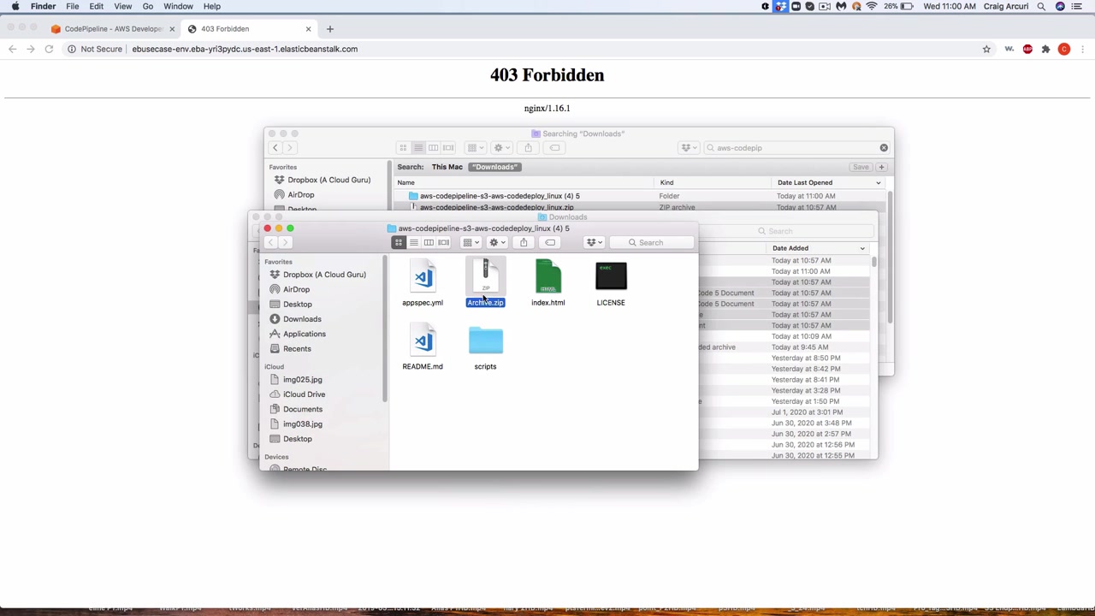Click the Share button in Finder toolbar
Viewport: 1095px width, 616px height.
(x=524, y=242)
